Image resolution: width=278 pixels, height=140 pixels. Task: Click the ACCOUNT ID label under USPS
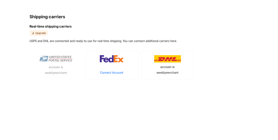(x=56, y=67)
